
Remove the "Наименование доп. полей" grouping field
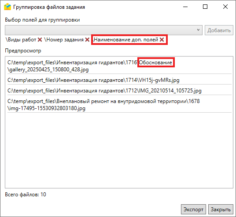[x=162, y=40]
